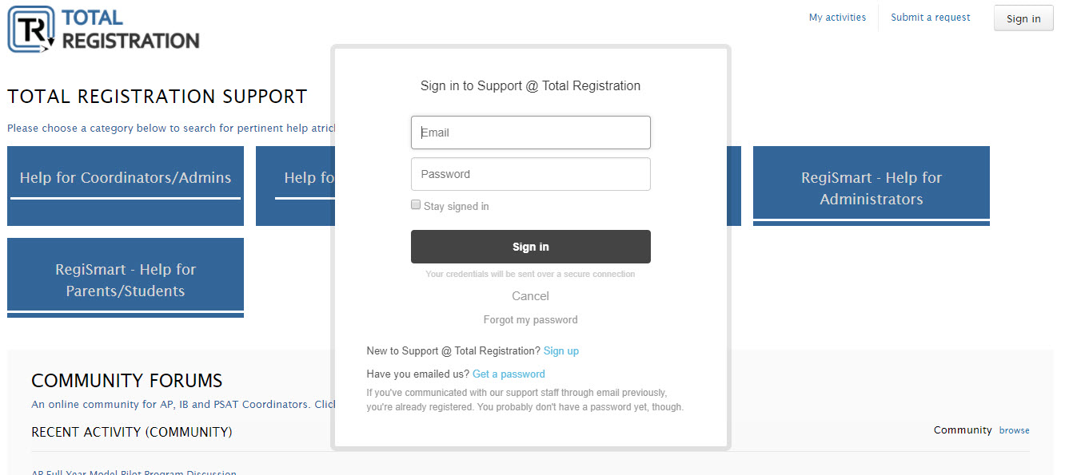The width and height of the screenshot is (1069, 475).
Task: Follow the Sign up link
Action: [561, 351]
